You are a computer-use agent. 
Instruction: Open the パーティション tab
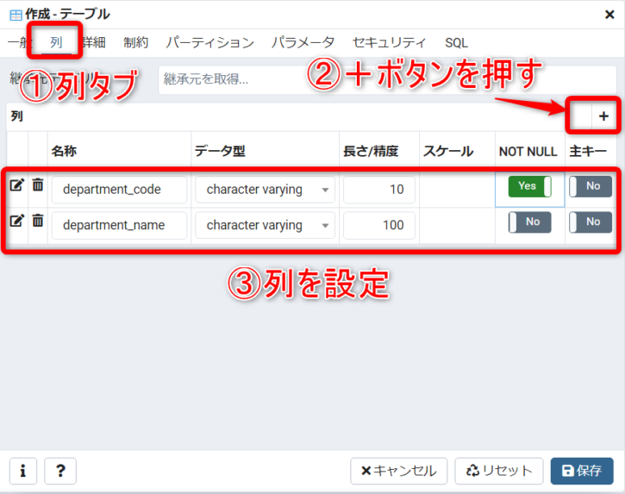[209, 42]
